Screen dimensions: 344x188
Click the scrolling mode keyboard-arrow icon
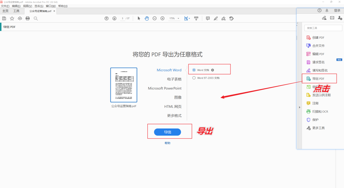pyautogui.click(x=196, y=18)
